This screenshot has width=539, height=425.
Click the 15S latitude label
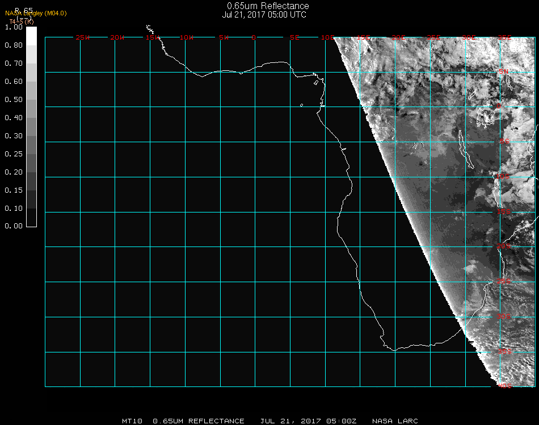pyautogui.click(x=504, y=211)
